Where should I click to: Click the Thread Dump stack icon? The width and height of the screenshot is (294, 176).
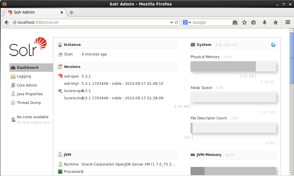[13, 103]
